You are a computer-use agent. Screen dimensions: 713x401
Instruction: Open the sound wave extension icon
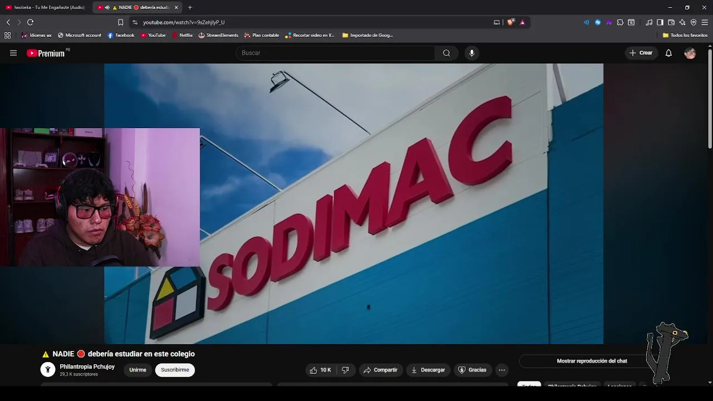coord(587,22)
